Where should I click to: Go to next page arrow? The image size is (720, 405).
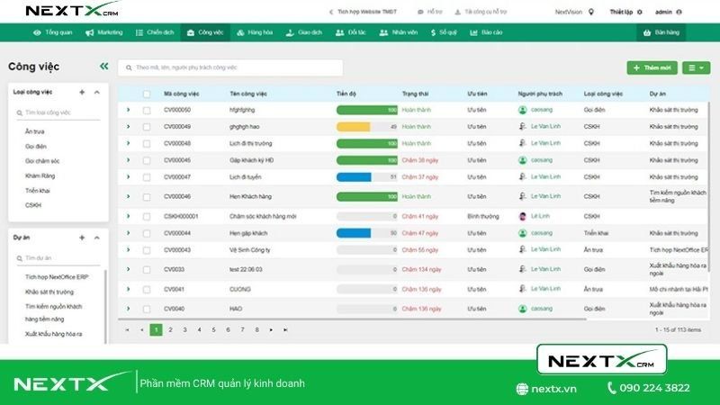[x=272, y=329]
